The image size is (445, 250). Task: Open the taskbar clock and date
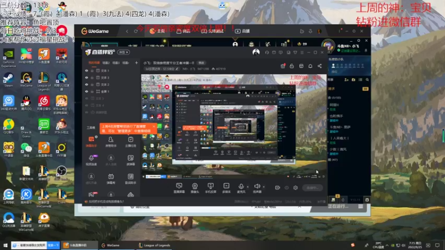[414, 245]
